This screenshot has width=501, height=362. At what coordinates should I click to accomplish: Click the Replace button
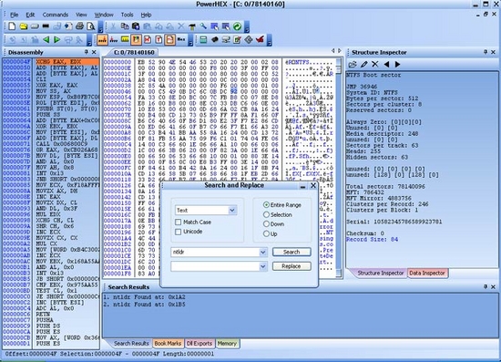(291, 266)
